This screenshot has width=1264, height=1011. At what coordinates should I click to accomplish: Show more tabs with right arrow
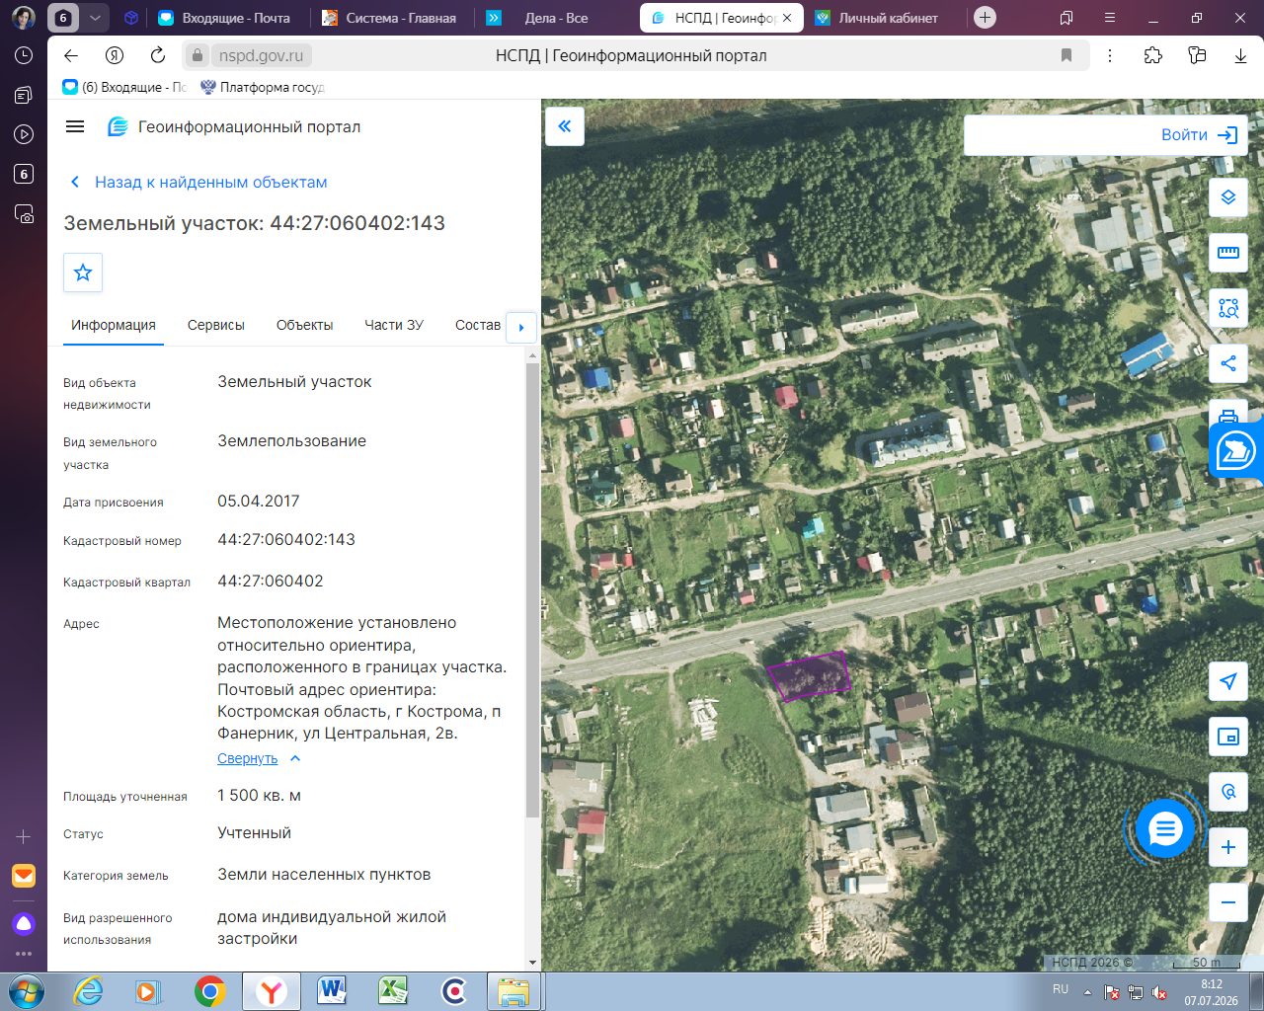(x=521, y=327)
